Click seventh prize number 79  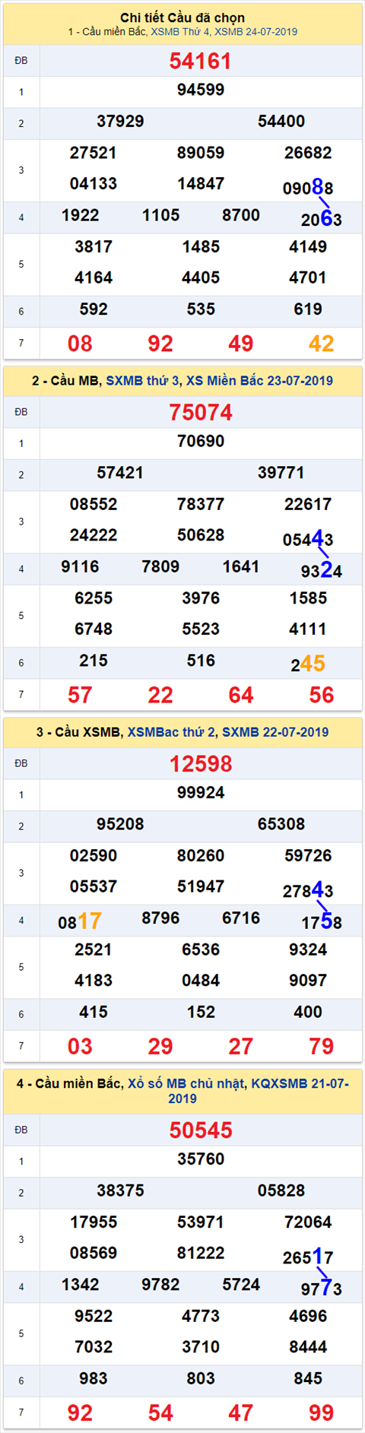tap(322, 1046)
